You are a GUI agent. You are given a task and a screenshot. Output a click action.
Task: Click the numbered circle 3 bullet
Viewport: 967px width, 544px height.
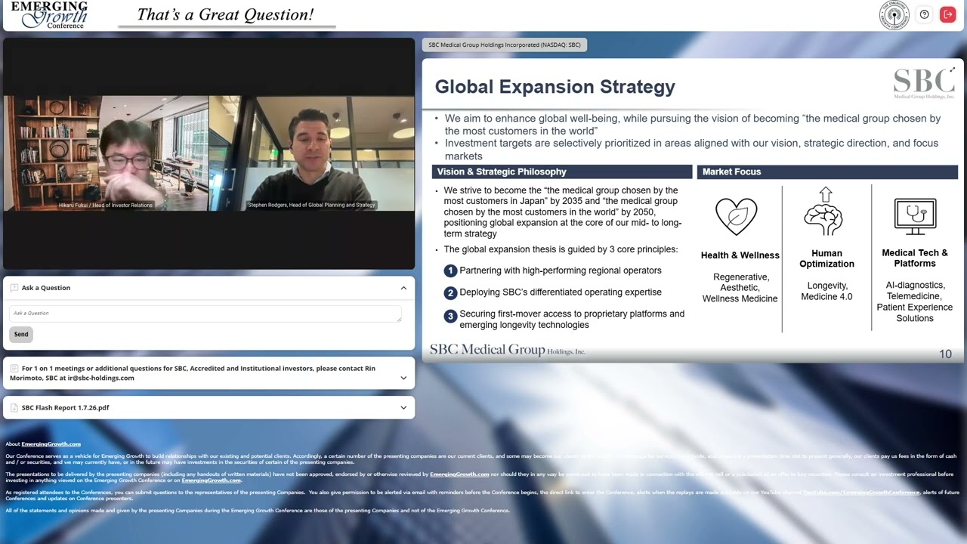(x=451, y=317)
